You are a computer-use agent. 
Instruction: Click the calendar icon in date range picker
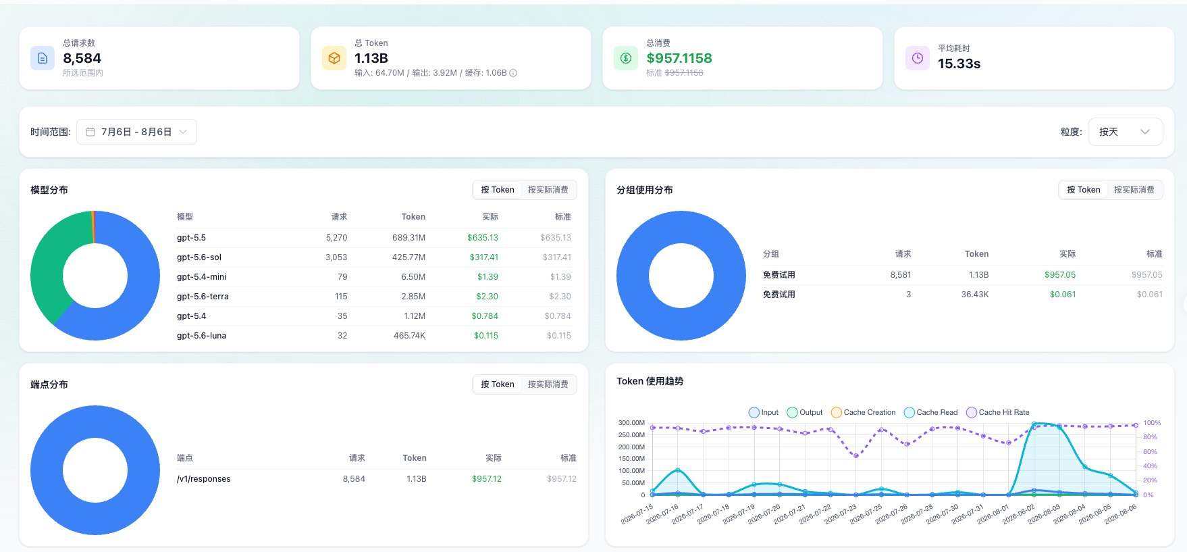pos(90,132)
